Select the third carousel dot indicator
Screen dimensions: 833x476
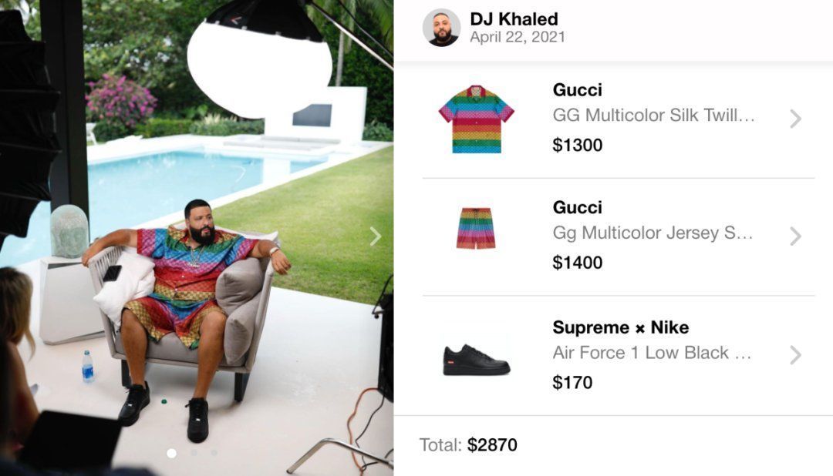click(214, 453)
